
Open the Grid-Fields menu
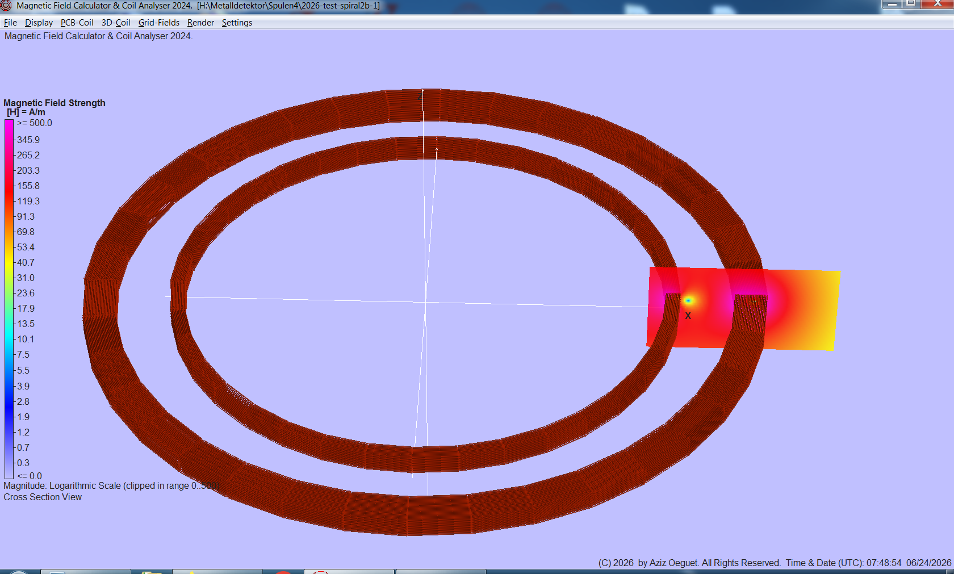tap(158, 23)
